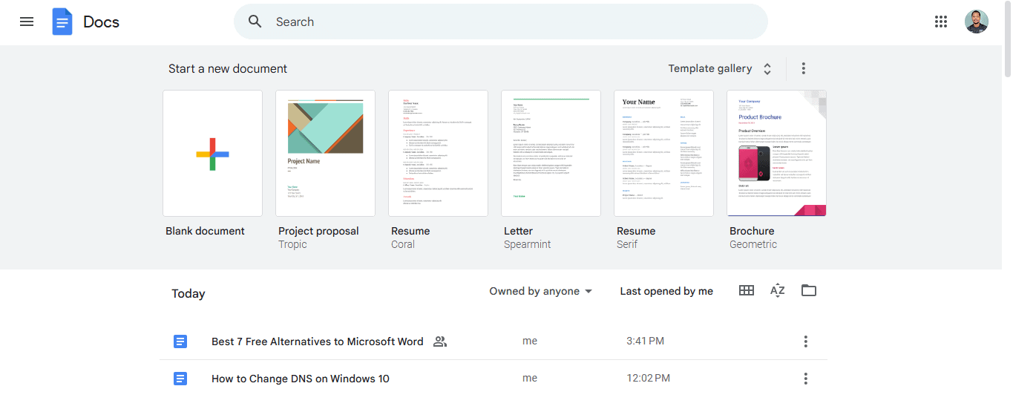Click the search magnifier icon
The height and width of the screenshot is (412, 1013).
coord(255,22)
